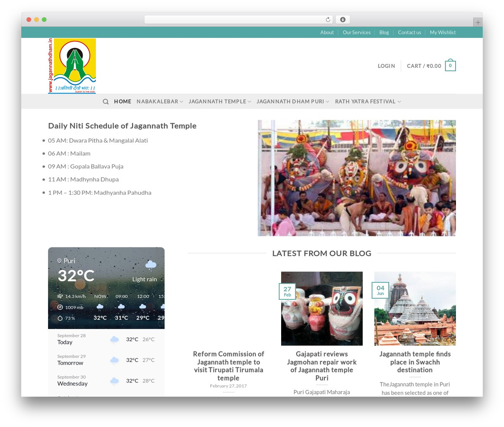
Task: Open the Blog top bar link
Action: click(x=384, y=33)
